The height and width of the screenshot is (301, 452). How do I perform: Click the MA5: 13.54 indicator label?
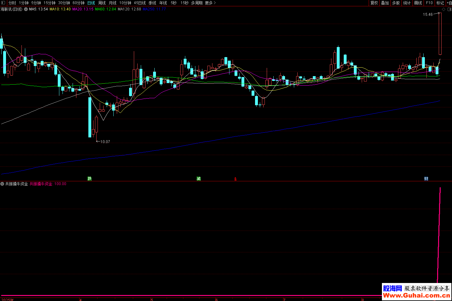39,9
